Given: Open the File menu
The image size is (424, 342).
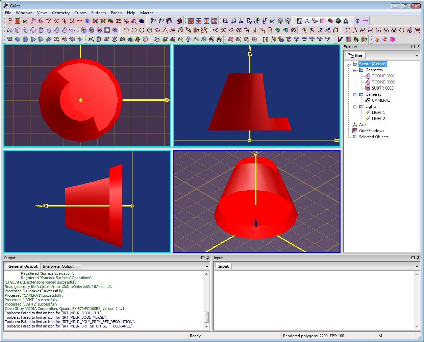Looking at the screenshot, I should pos(8,13).
